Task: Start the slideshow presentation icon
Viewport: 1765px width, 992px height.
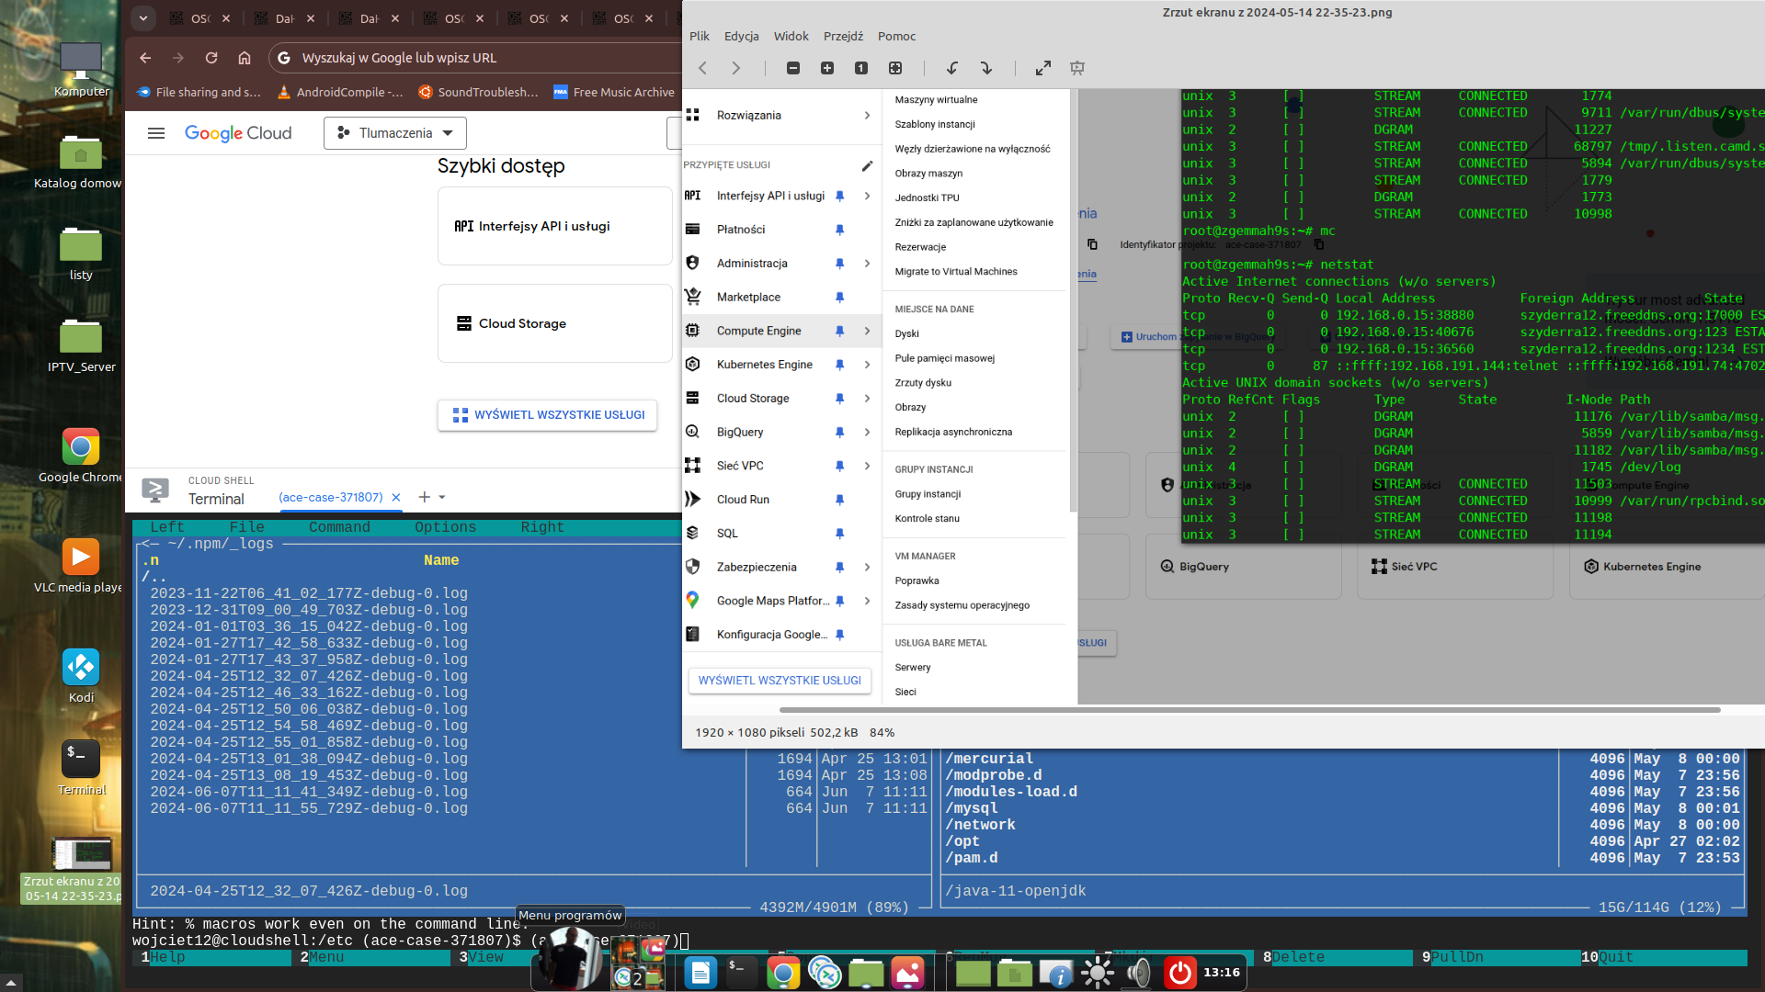Action: coord(1077,68)
